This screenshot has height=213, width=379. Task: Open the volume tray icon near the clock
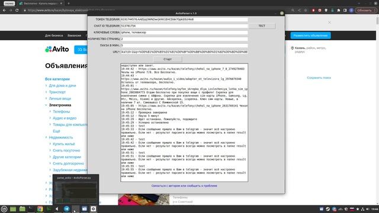[368, 209]
